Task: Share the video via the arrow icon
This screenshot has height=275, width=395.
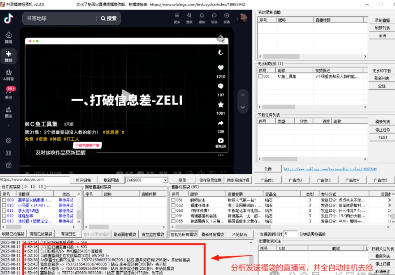Action: click(221, 123)
